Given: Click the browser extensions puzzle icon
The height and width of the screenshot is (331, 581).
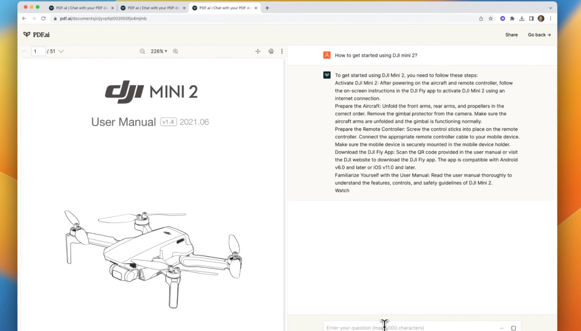Looking at the screenshot, I should tap(512, 18).
